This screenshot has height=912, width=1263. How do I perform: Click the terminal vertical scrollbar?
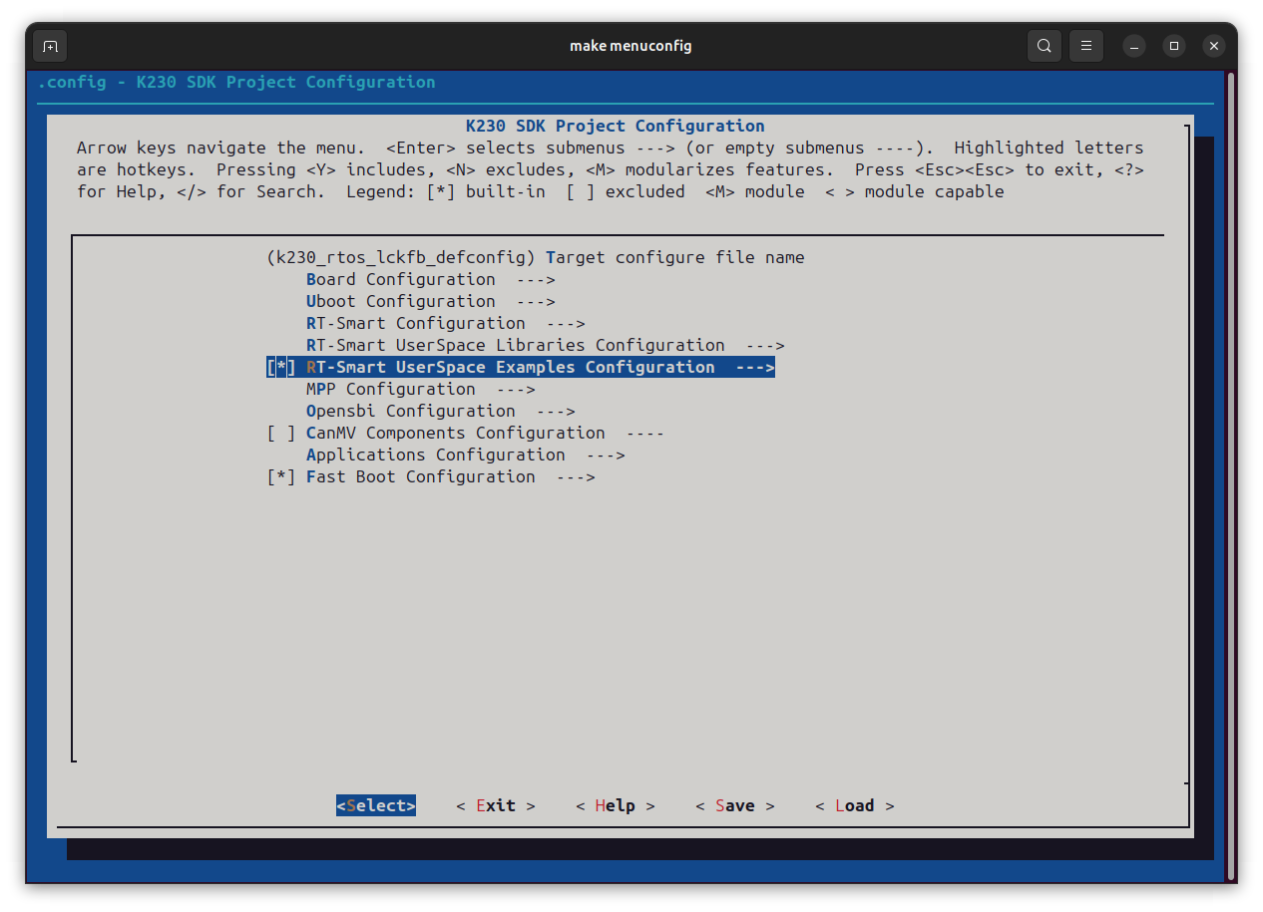[1231, 476]
